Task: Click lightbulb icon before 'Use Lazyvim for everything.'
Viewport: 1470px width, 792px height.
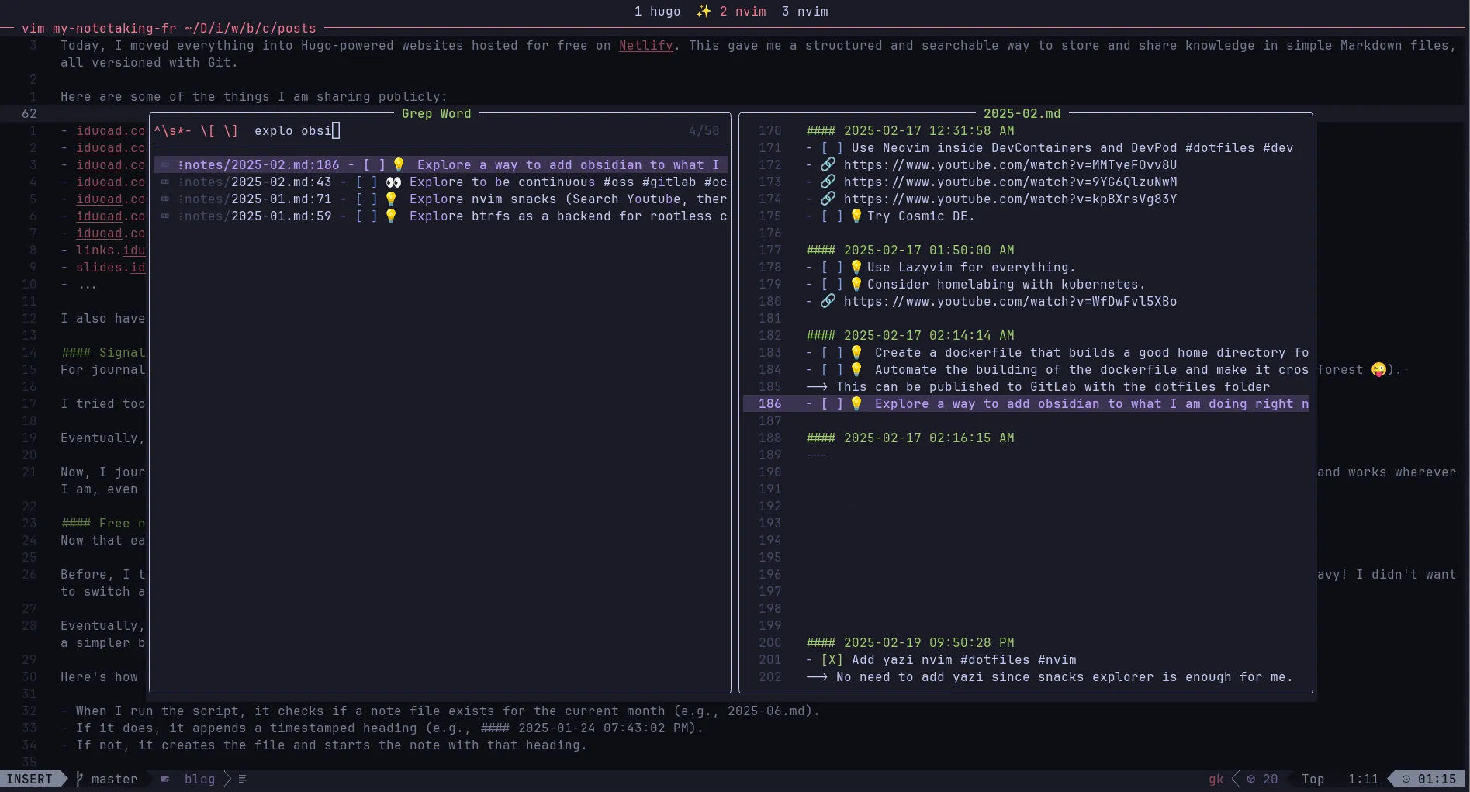Action: [856, 267]
